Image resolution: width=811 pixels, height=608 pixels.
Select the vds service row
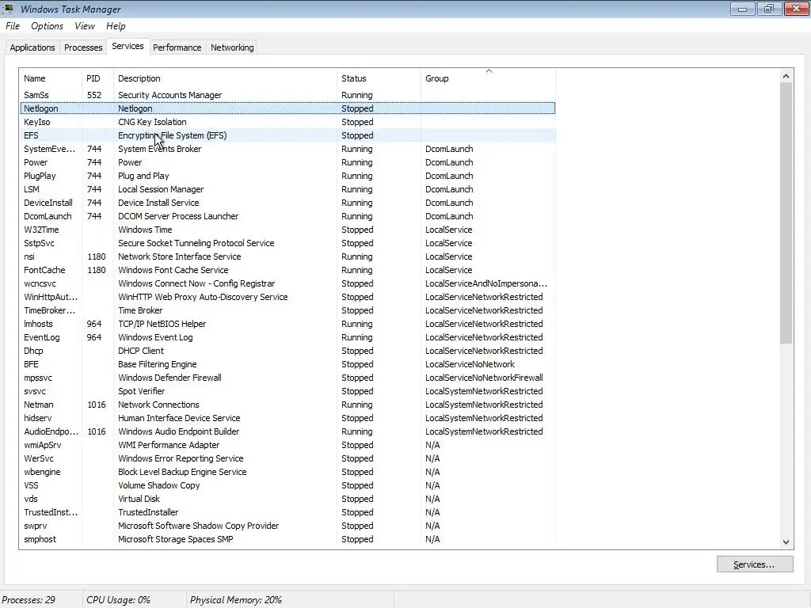pos(287,499)
